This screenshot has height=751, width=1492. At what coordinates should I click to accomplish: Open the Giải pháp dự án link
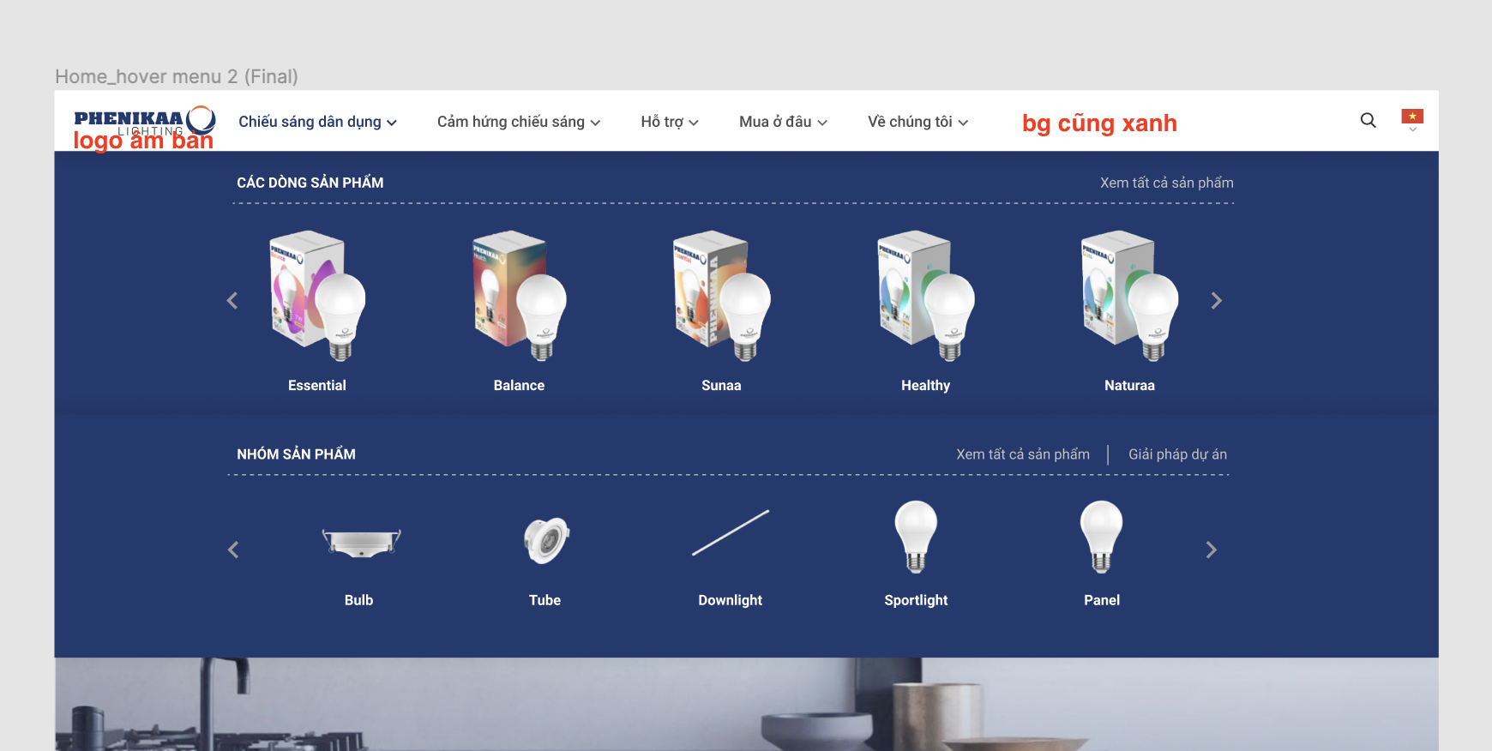pos(1177,454)
